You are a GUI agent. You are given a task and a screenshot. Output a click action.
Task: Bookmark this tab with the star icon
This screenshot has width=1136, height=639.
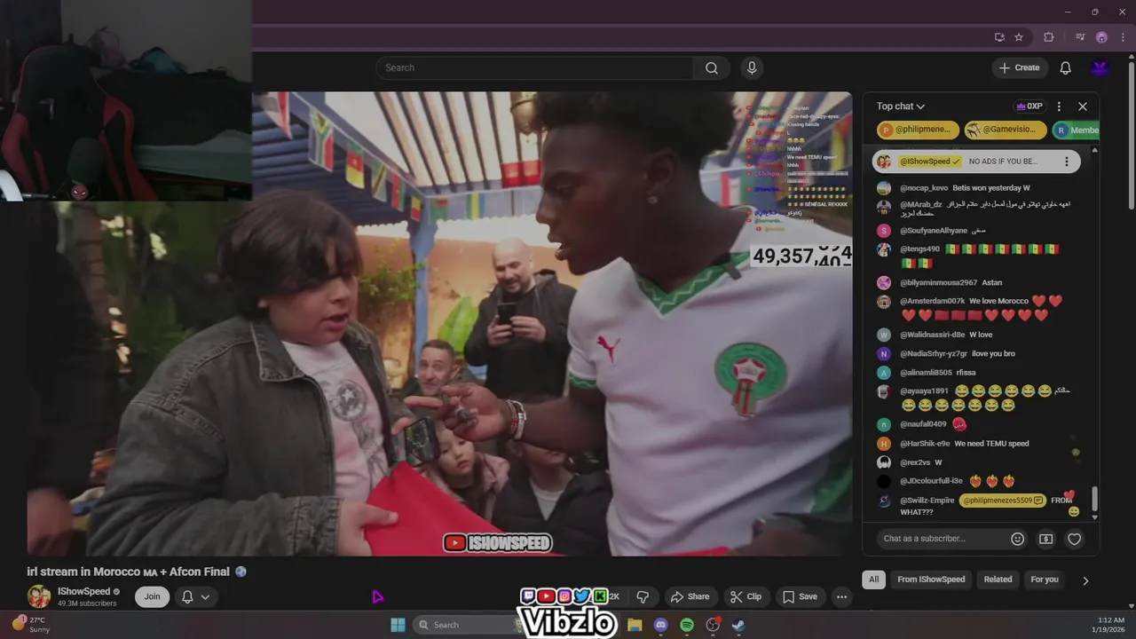pos(1019,37)
